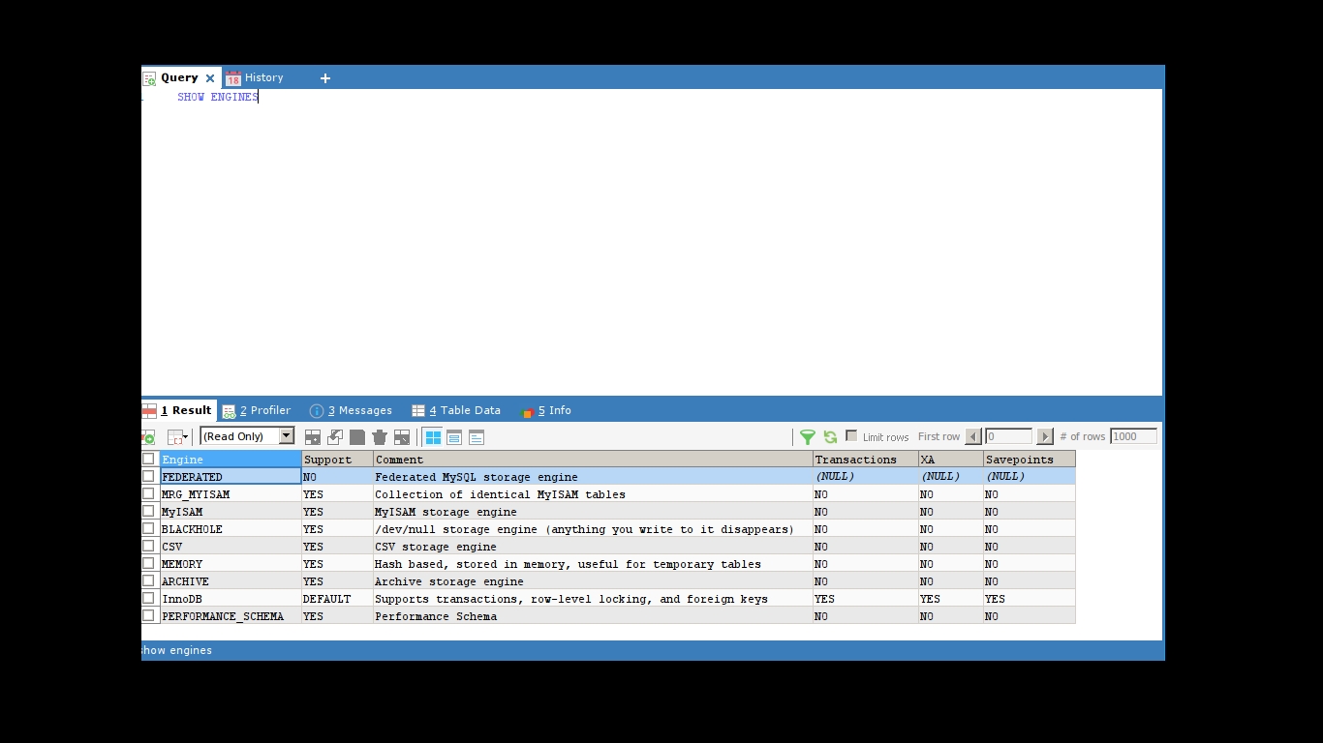Image resolution: width=1323 pixels, height=743 pixels.
Task: Click the # of rows input field
Action: coord(1131,436)
